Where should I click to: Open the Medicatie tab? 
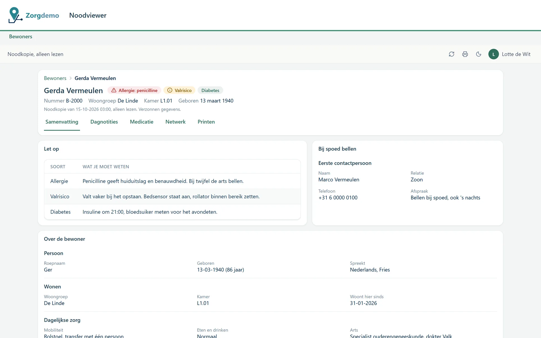[142, 122]
